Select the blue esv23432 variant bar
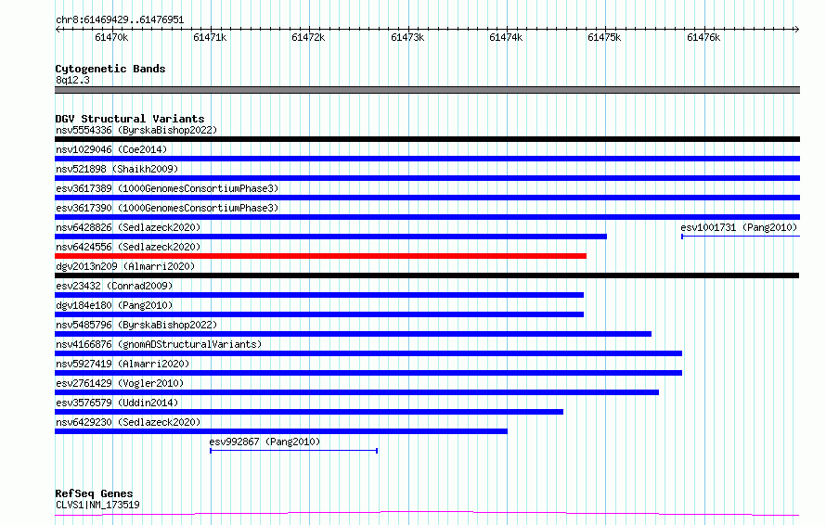 point(319,295)
